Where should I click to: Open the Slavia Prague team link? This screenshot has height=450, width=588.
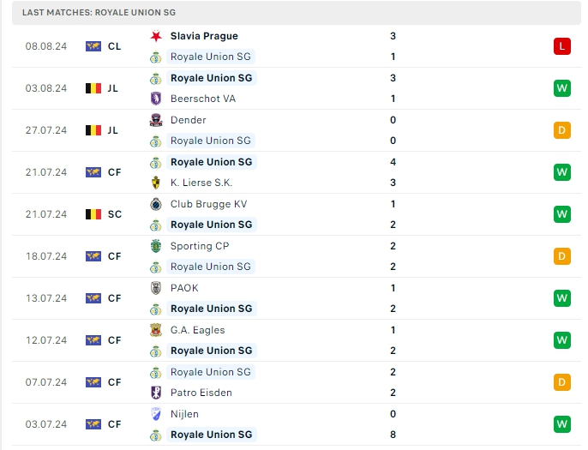point(204,36)
